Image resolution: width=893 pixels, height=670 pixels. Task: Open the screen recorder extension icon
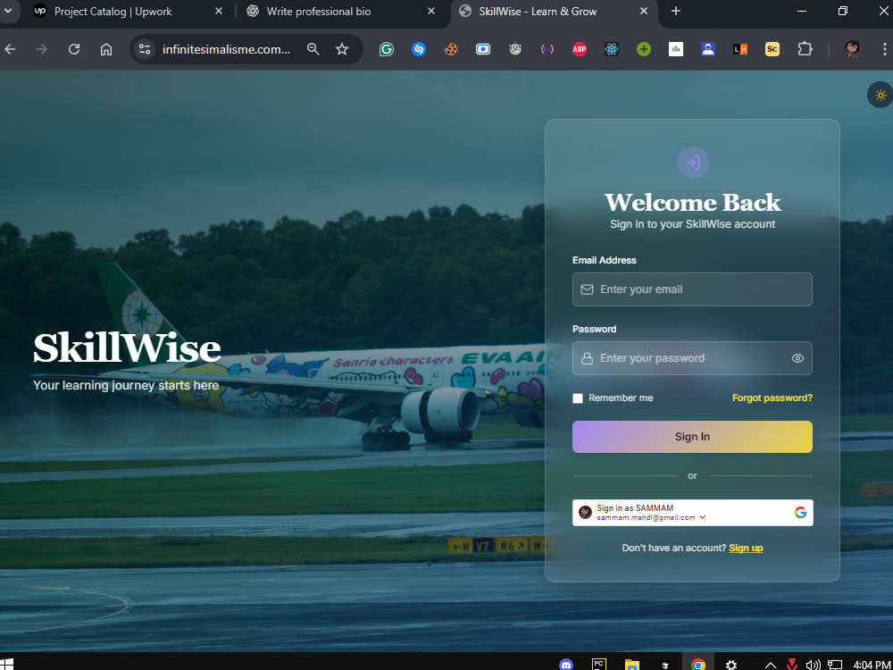(x=483, y=49)
